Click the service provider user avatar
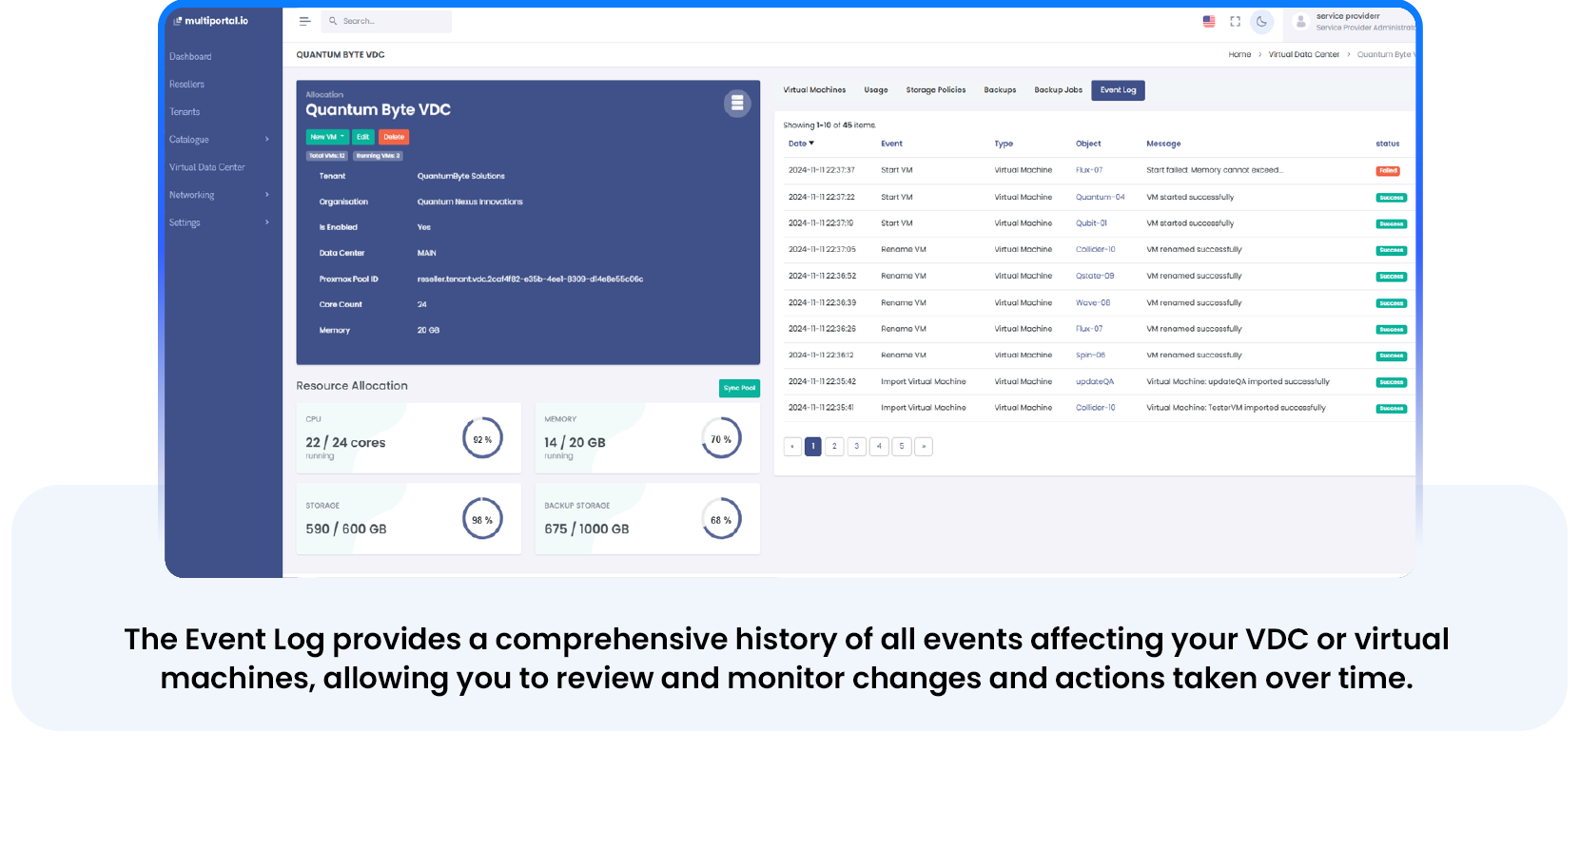 (1300, 22)
